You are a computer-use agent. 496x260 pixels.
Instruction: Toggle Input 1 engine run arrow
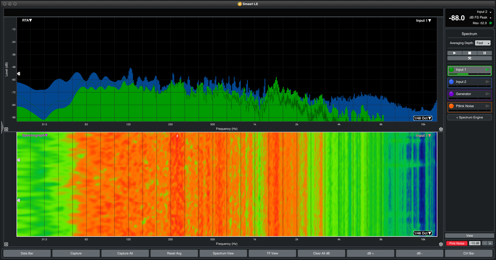487,70
